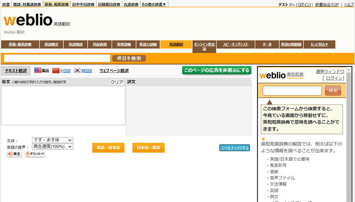Clear source text with クリア button

(117, 82)
